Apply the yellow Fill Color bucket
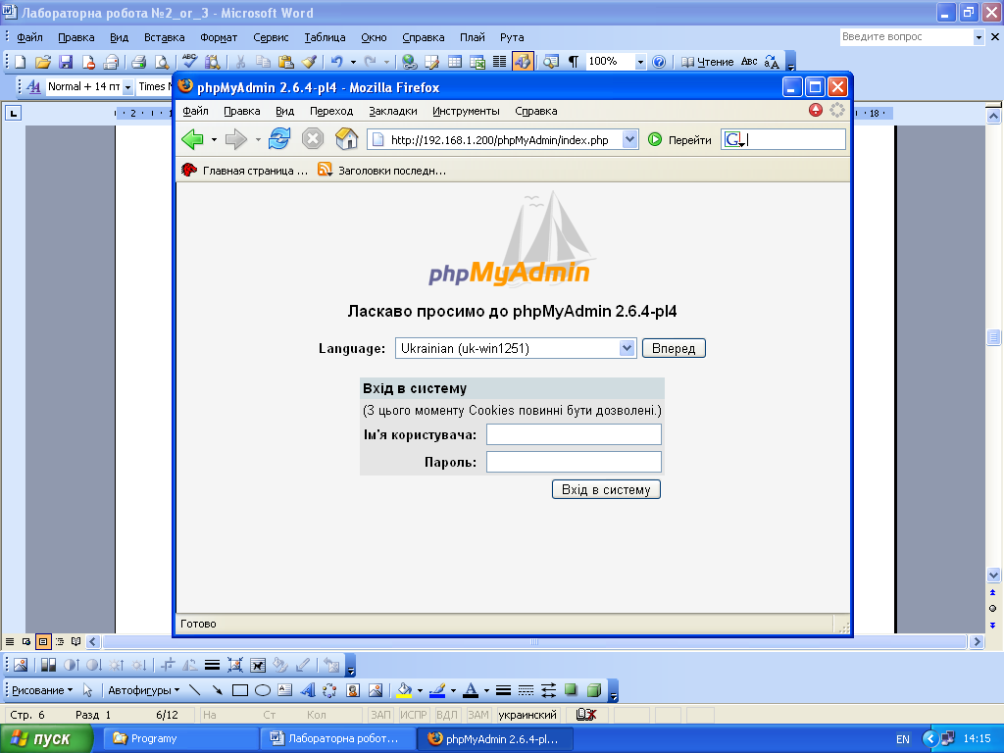Screen dimensions: 1004x753 [404, 690]
